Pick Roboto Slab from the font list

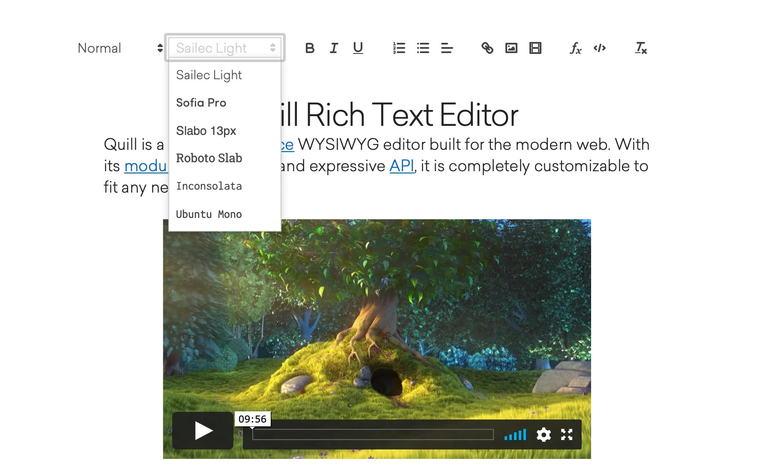225,158
